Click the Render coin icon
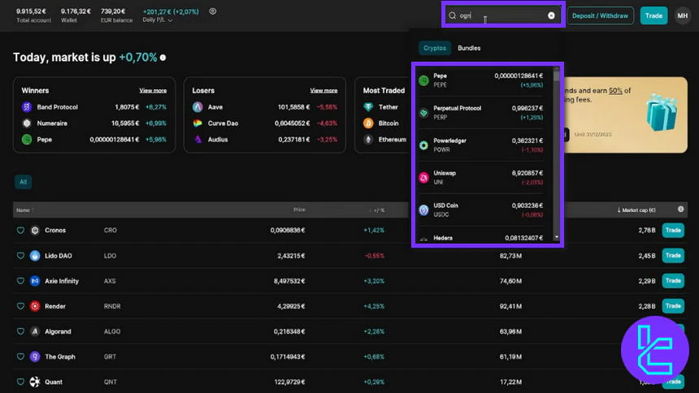The width and height of the screenshot is (699, 393). point(35,306)
